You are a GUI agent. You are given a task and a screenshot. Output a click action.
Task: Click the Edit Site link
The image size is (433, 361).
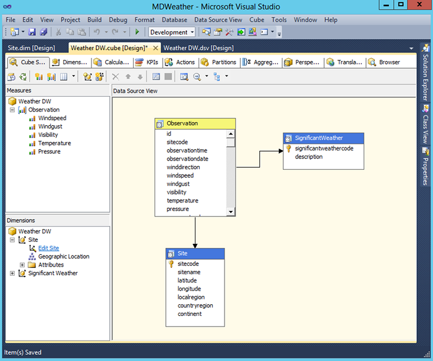[x=48, y=248]
